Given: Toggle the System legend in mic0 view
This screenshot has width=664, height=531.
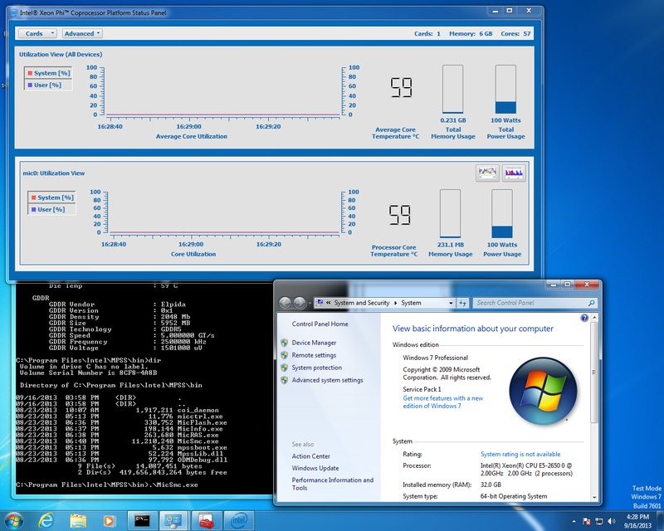Looking at the screenshot, I should (51, 197).
